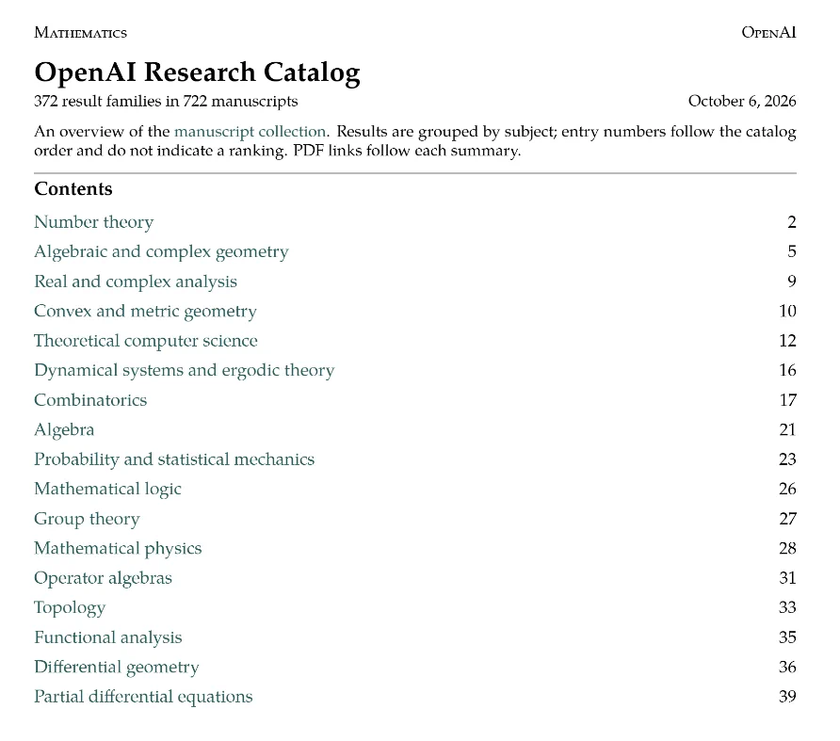Viewport: 840px width, 741px height.
Task: Click the Contents heading
Action: pos(73,188)
